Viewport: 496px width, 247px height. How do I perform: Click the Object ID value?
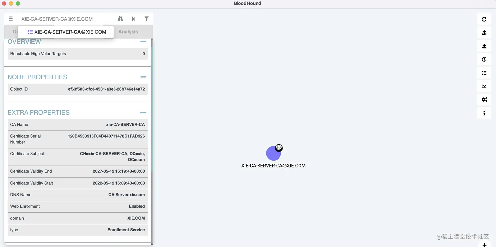coord(106,89)
